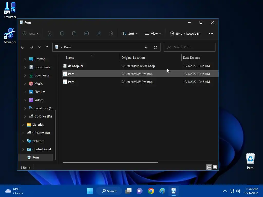
Task: Open the Chat camera app on taskbar
Action: (139, 191)
